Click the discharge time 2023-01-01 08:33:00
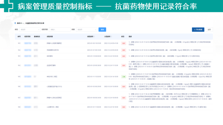Viewport: 223px width, 125px height. pos(94,50)
